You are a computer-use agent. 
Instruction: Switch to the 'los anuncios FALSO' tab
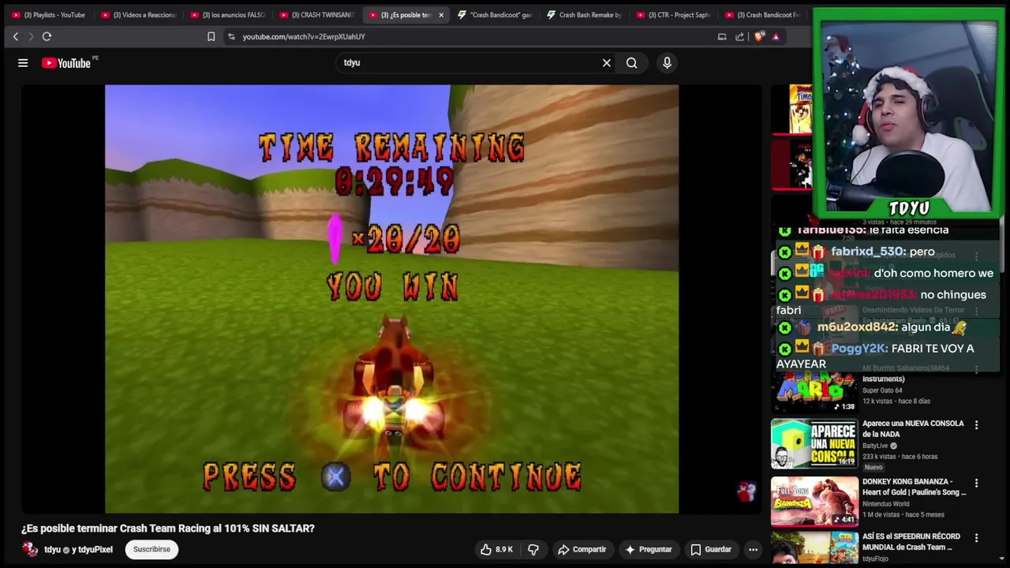228,15
